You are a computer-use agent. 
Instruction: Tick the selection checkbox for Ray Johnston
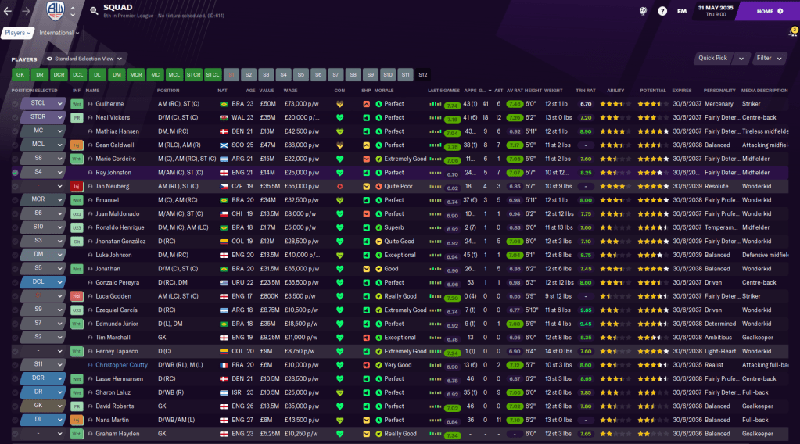(15, 173)
